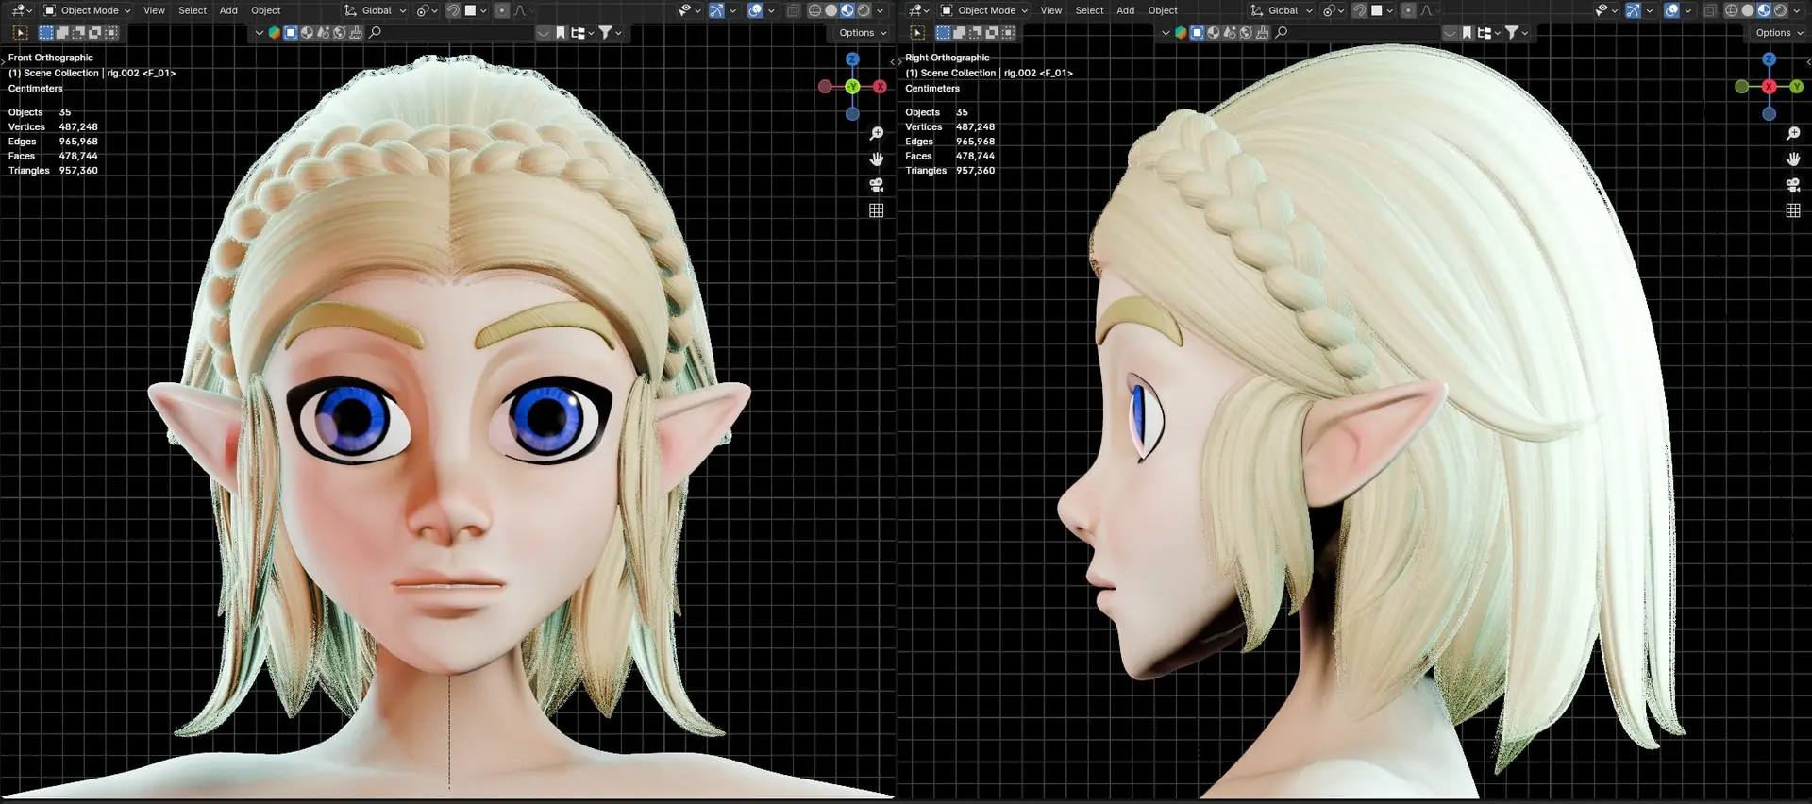Open the Global transform orientation dropdown in the right viewport

1282,10
